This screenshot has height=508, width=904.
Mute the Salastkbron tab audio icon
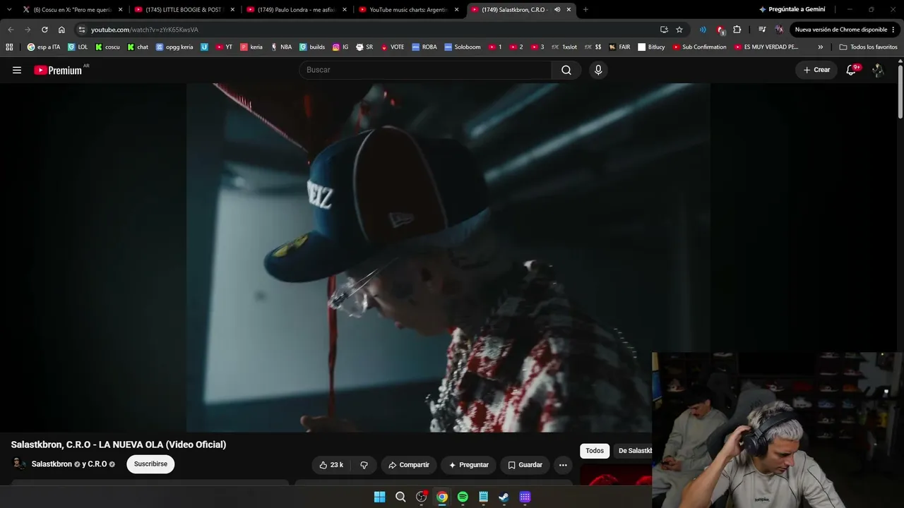tap(557, 10)
